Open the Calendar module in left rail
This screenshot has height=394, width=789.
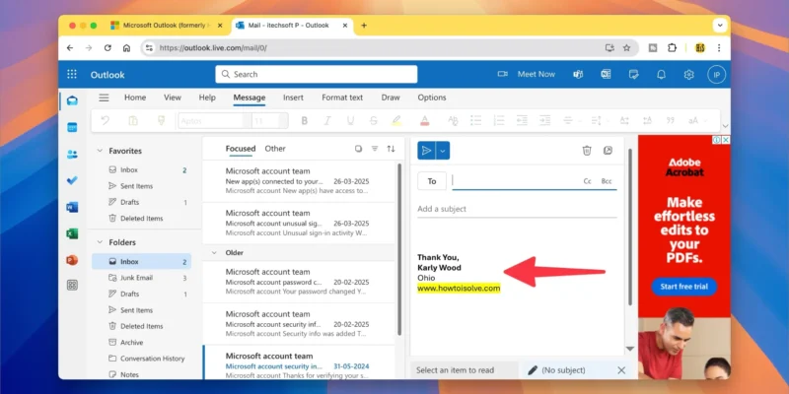pos(72,127)
